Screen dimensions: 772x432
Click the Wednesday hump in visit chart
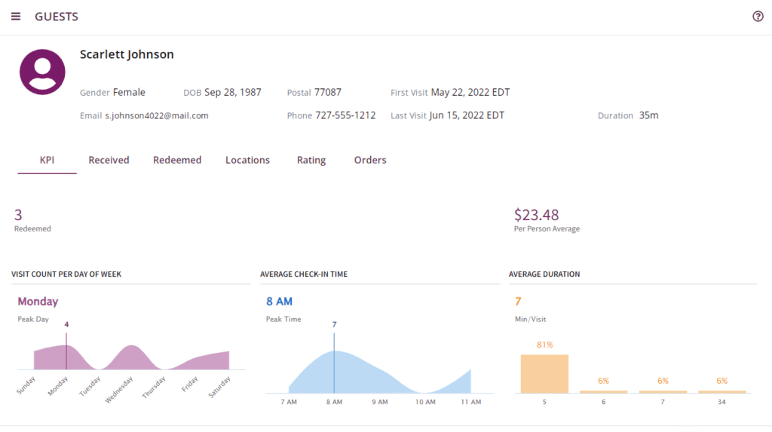click(x=133, y=357)
